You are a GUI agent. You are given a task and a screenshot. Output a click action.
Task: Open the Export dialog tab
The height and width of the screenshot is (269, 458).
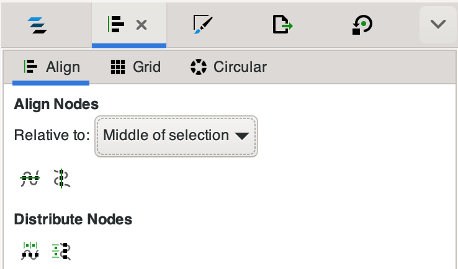(x=282, y=25)
